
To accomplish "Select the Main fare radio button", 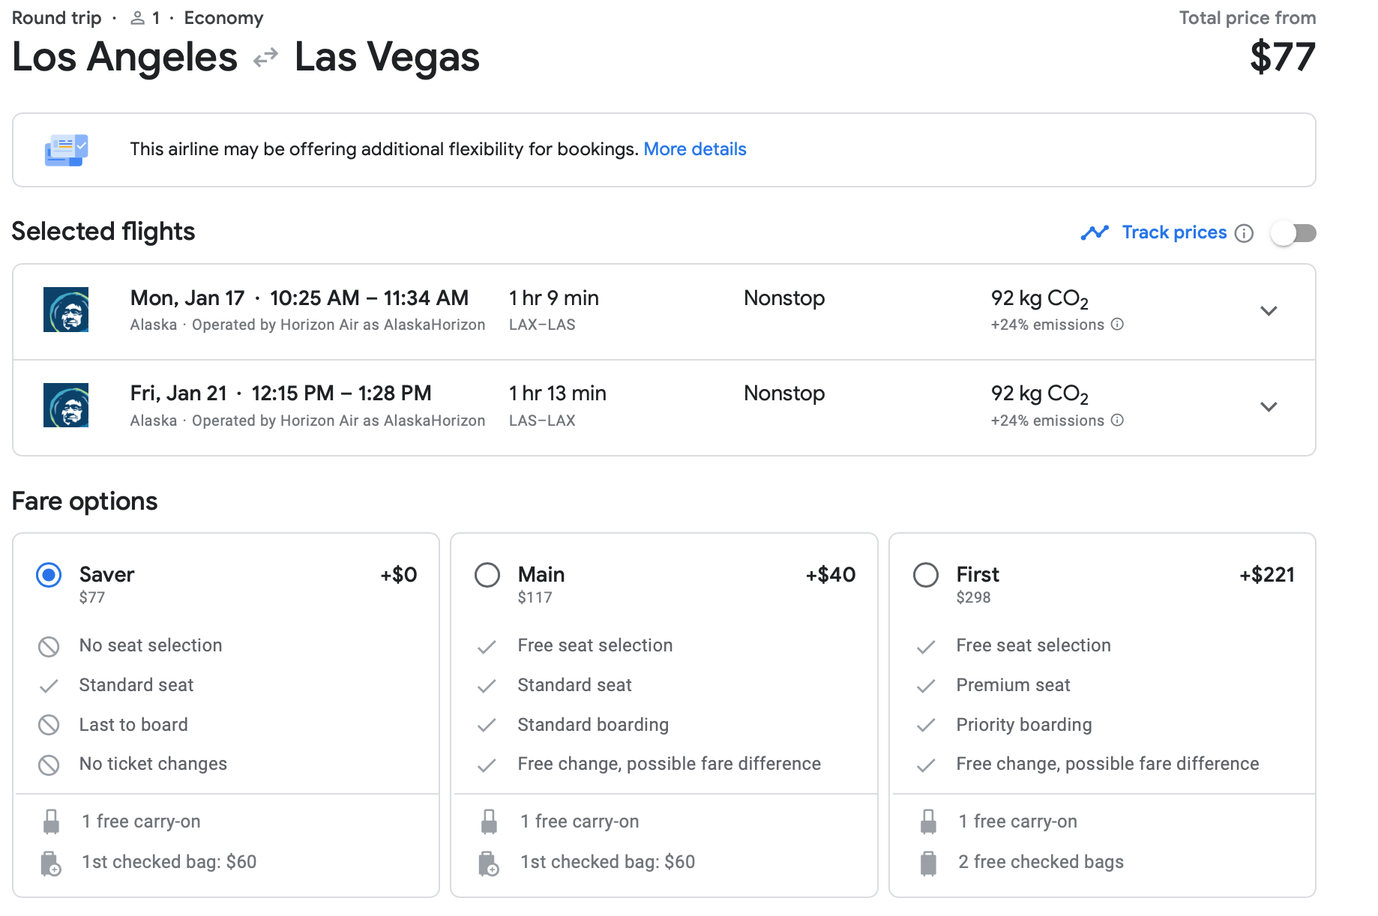I will tap(487, 575).
